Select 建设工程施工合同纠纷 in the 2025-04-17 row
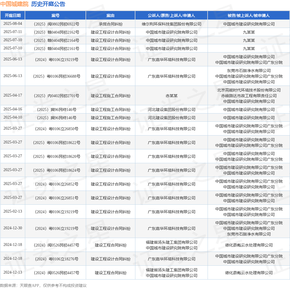This screenshot has height=288, width=290. point(110,96)
